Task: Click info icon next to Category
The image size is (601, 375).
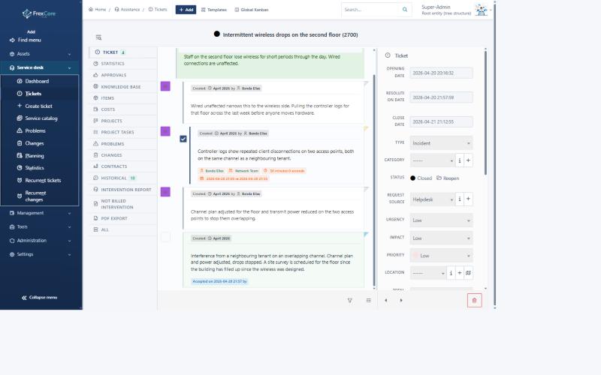Action: click(x=460, y=160)
